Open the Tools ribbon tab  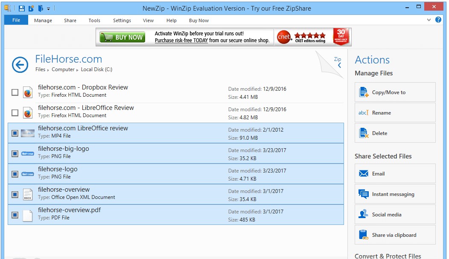pos(94,20)
